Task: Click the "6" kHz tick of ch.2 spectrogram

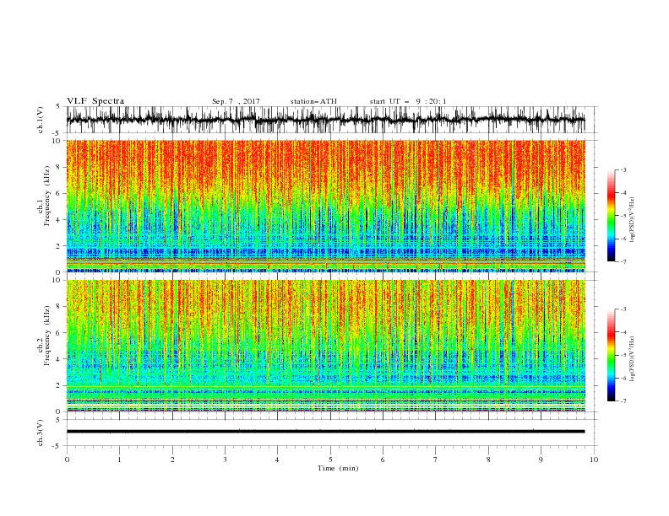Action: pos(59,333)
